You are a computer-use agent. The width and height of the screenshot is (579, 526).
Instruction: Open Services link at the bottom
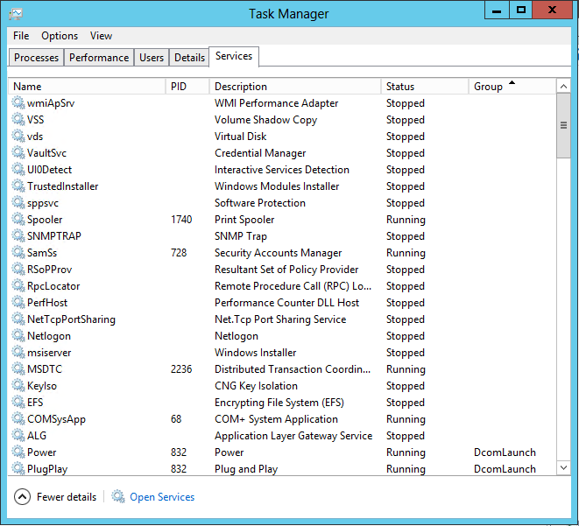162,497
